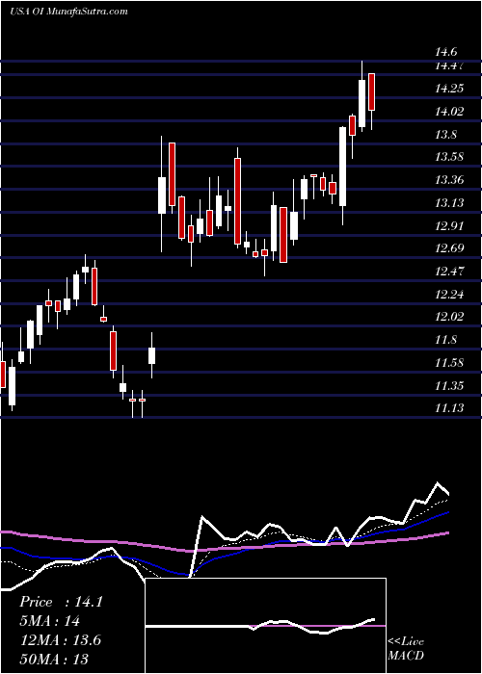Click the '<<Live MACD' label
Viewport: 482px width, 674px height.
406,649
